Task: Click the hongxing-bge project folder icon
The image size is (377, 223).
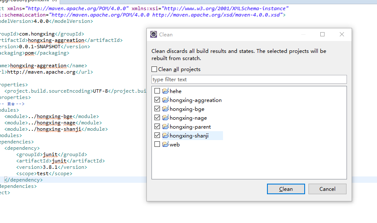Action: pos(165,109)
